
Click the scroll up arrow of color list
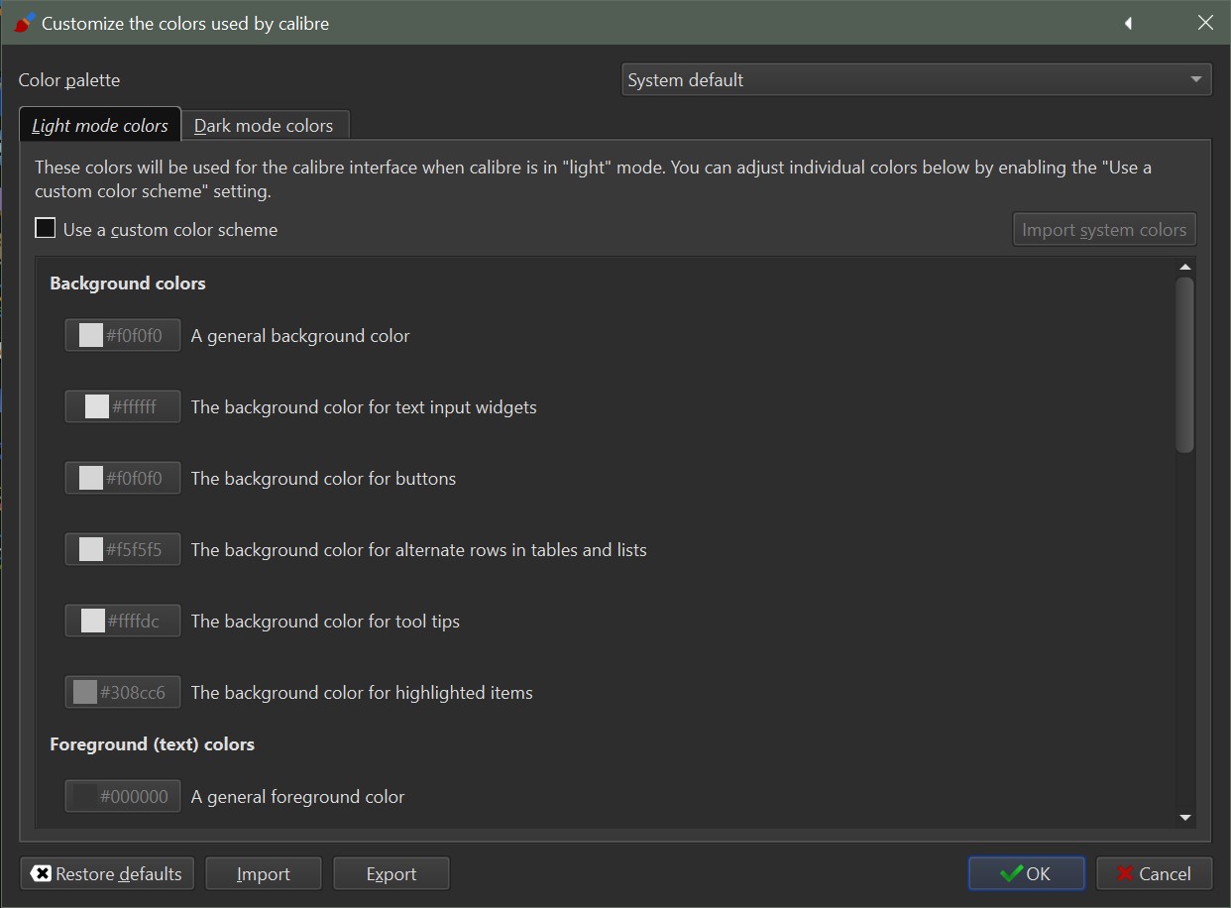click(1185, 268)
